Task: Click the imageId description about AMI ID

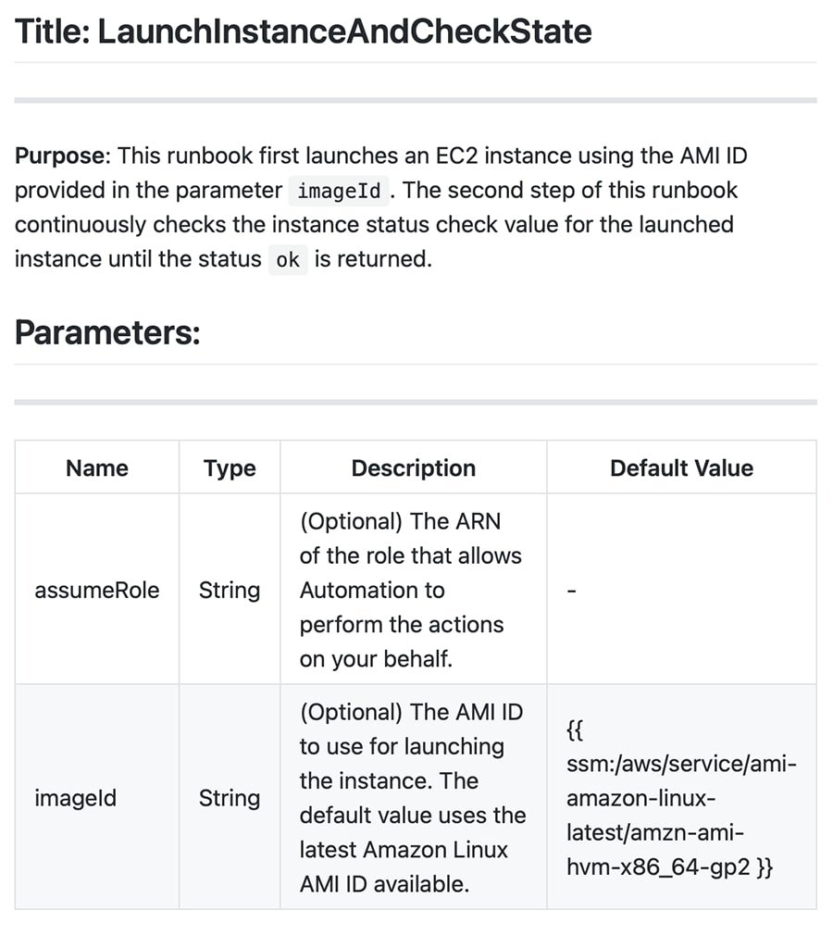Action: point(412,797)
